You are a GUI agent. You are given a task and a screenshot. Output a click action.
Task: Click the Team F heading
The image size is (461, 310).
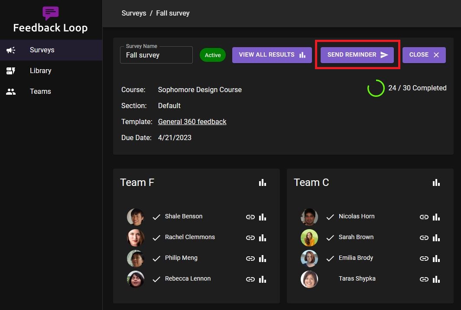[x=137, y=182]
